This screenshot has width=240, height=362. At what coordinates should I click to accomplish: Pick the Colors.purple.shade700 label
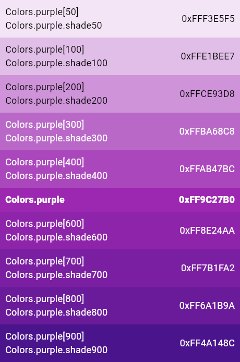56,275
